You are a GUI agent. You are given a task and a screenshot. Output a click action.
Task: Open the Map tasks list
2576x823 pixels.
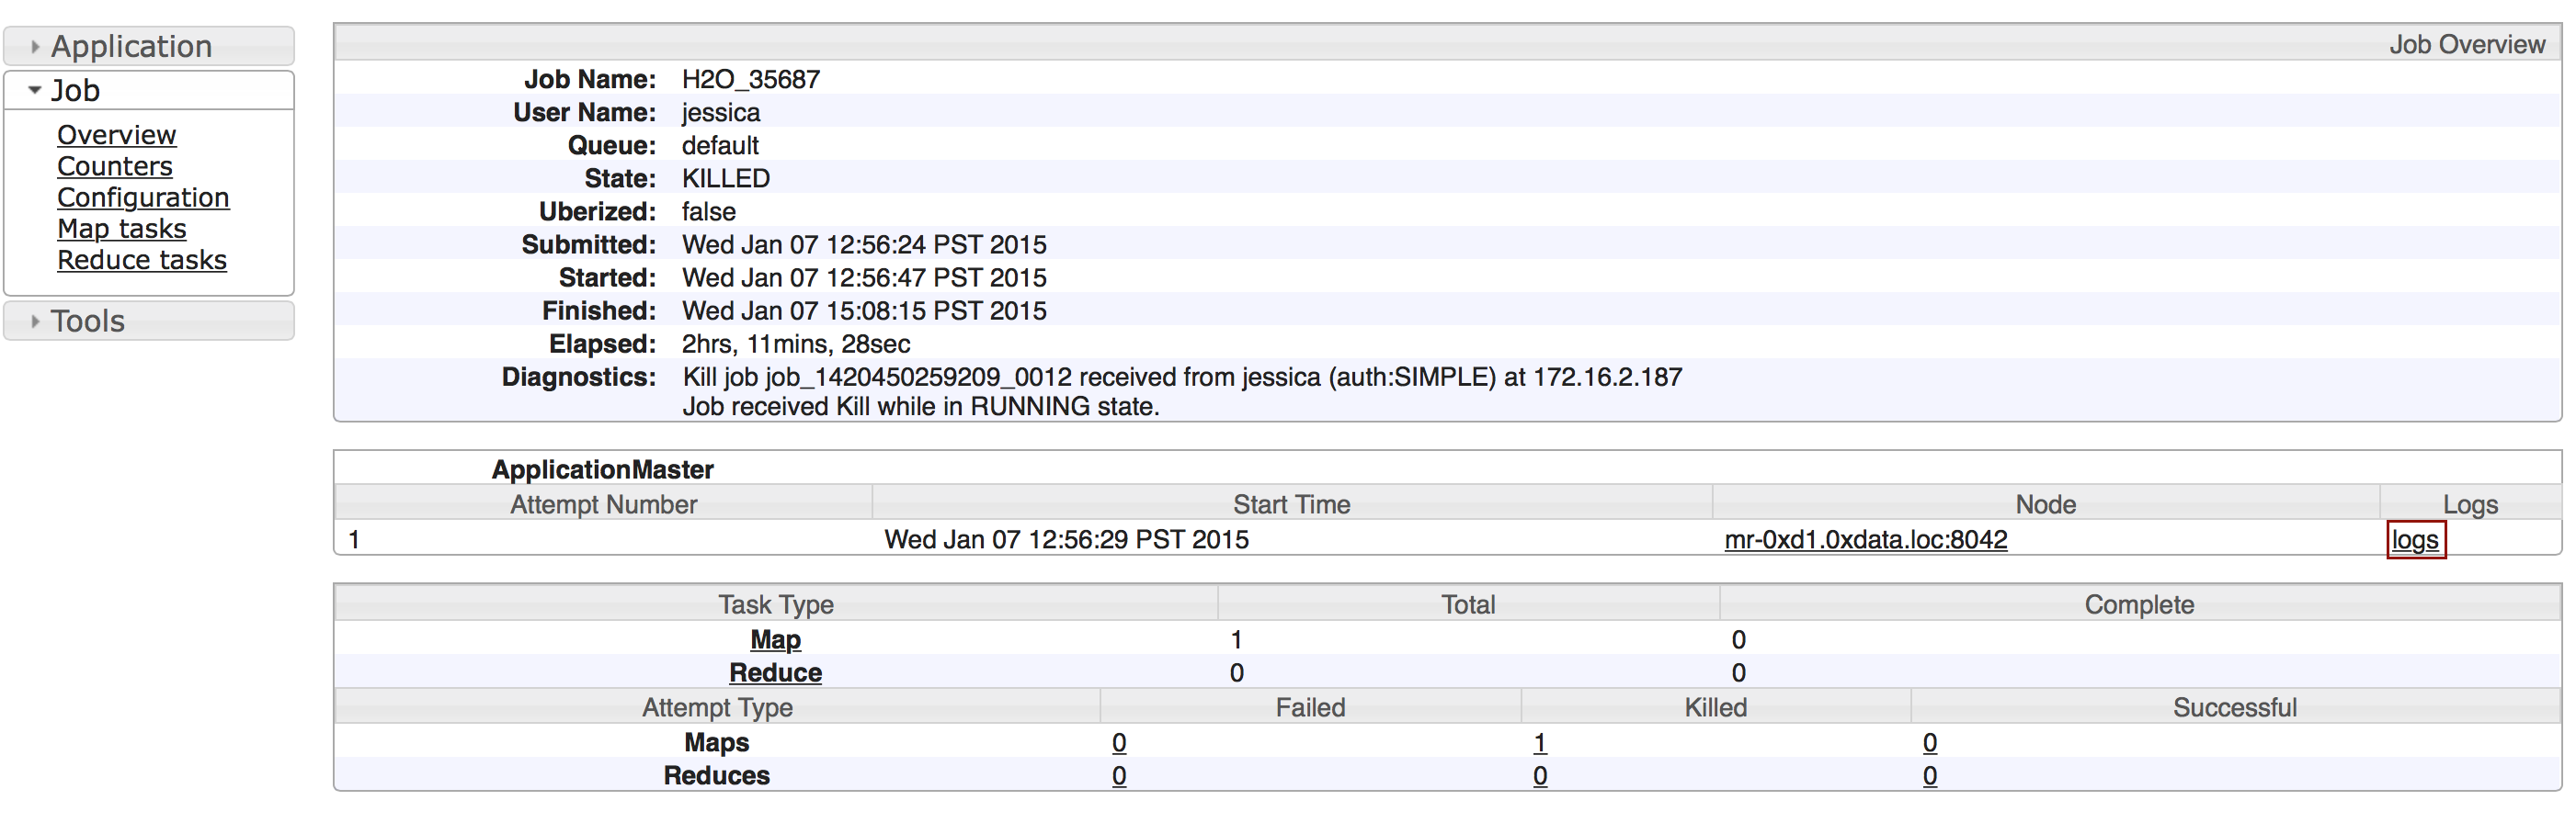pos(121,229)
